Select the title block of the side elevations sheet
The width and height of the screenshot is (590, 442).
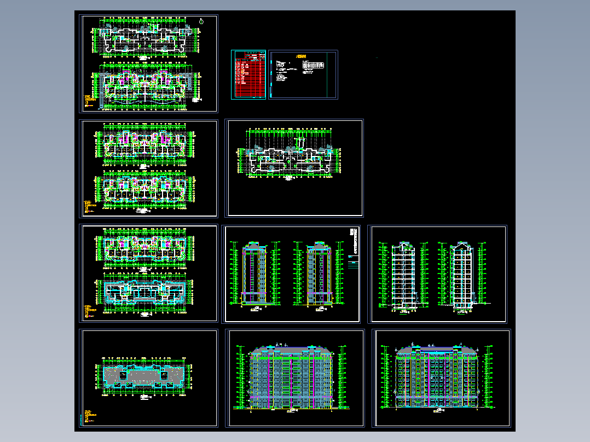(353, 248)
